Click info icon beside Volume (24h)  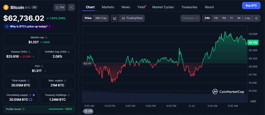(x=29, y=52)
